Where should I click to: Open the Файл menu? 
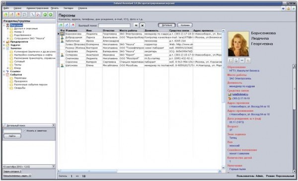pyautogui.click(x=6, y=8)
